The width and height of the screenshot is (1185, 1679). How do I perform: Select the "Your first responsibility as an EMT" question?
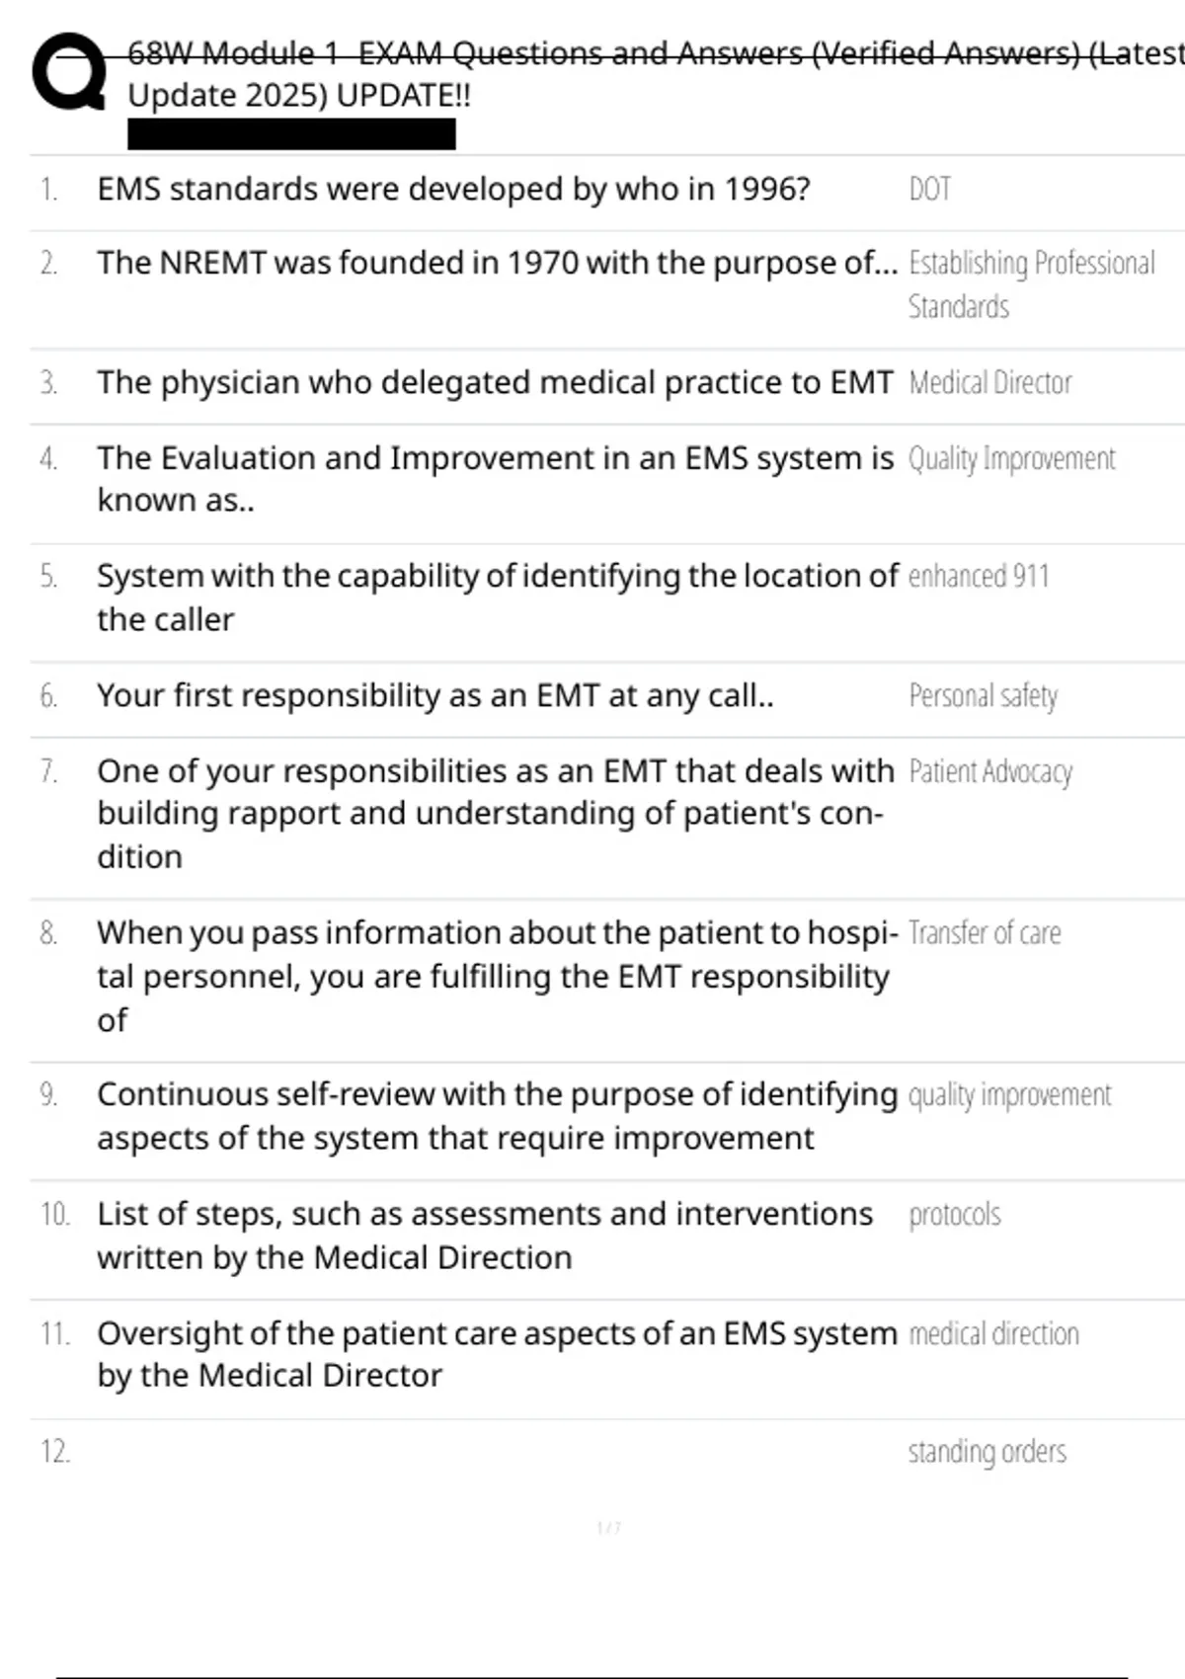coord(434,695)
